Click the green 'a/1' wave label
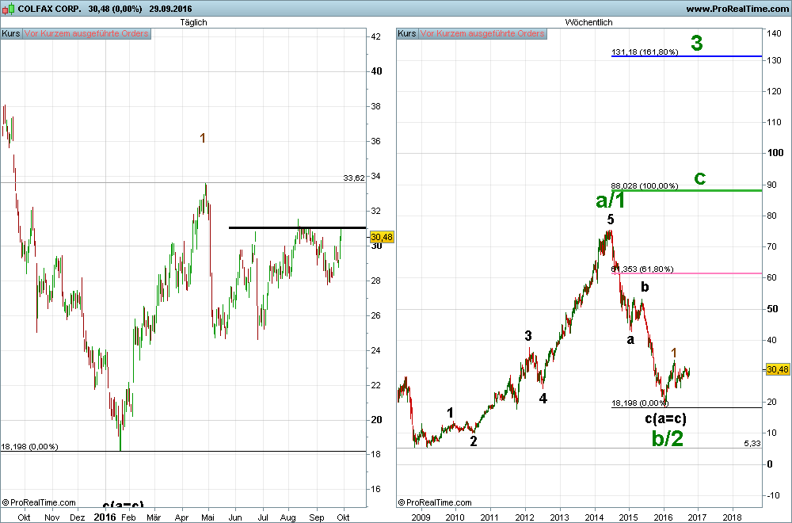The width and height of the screenshot is (792, 523). tap(611, 200)
